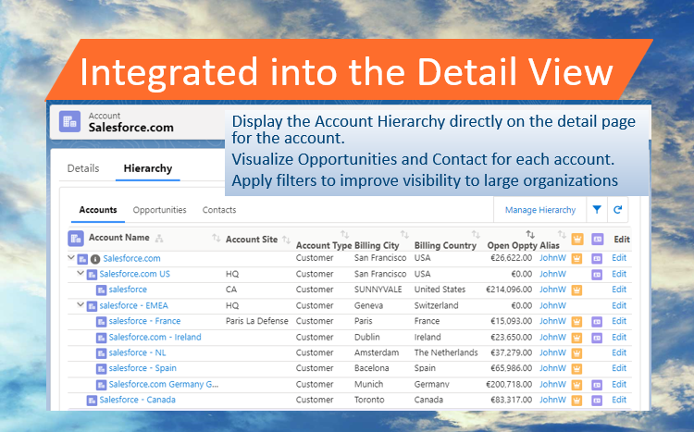Screen dimensions: 694x432
Task: Click the contact icon in Salesforce - Canada row
Action: pos(597,400)
